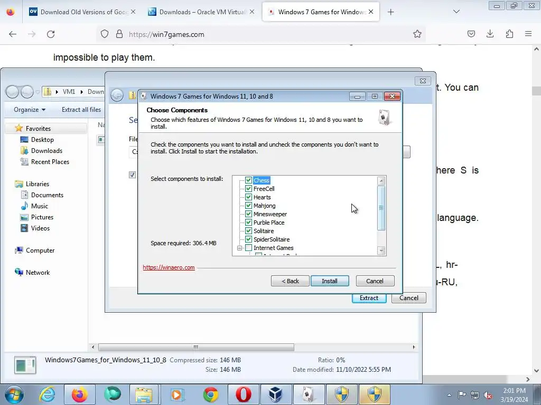This screenshot has width=541, height=405.
Task: Open Favorites in Explorer navigation pane
Action: tap(38, 129)
